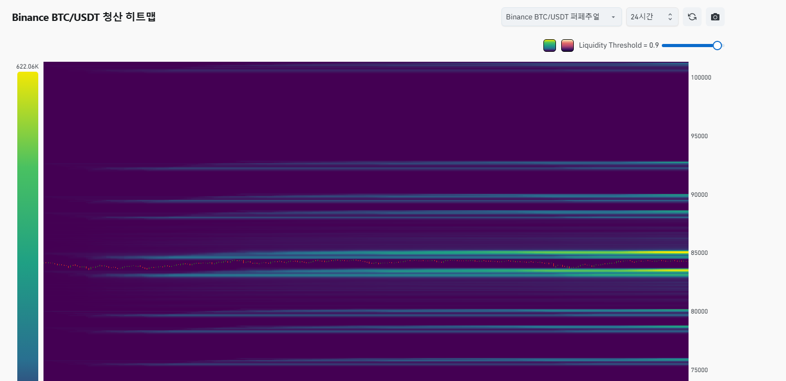Click the heatmap color scale legend bar
This screenshot has width=786, height=381.
tap(28, 226)
